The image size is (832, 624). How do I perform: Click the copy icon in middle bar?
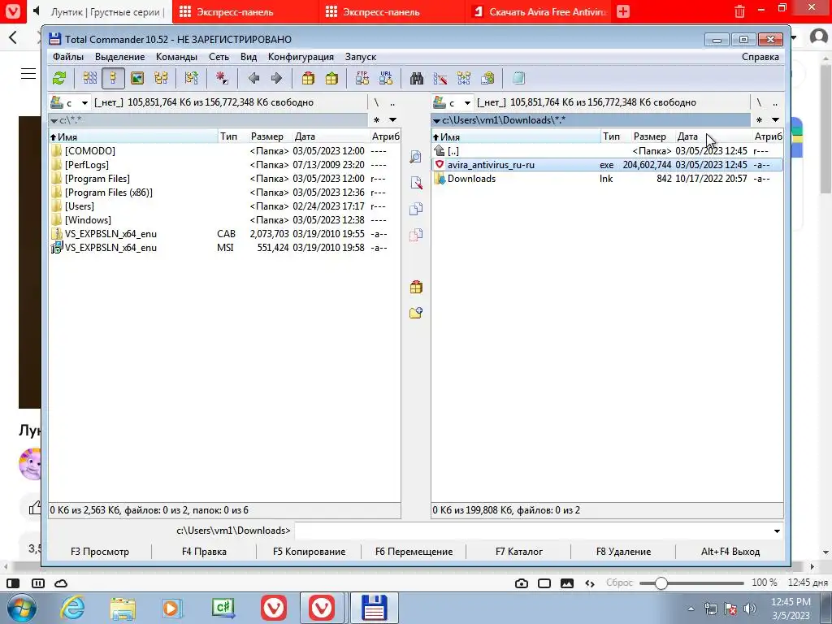coord(416,209)
